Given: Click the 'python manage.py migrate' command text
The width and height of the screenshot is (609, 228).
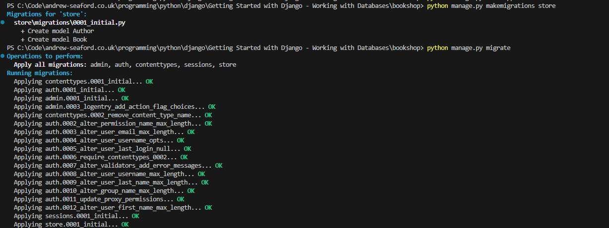Looking at the screenshot, I should pos(468,48).
